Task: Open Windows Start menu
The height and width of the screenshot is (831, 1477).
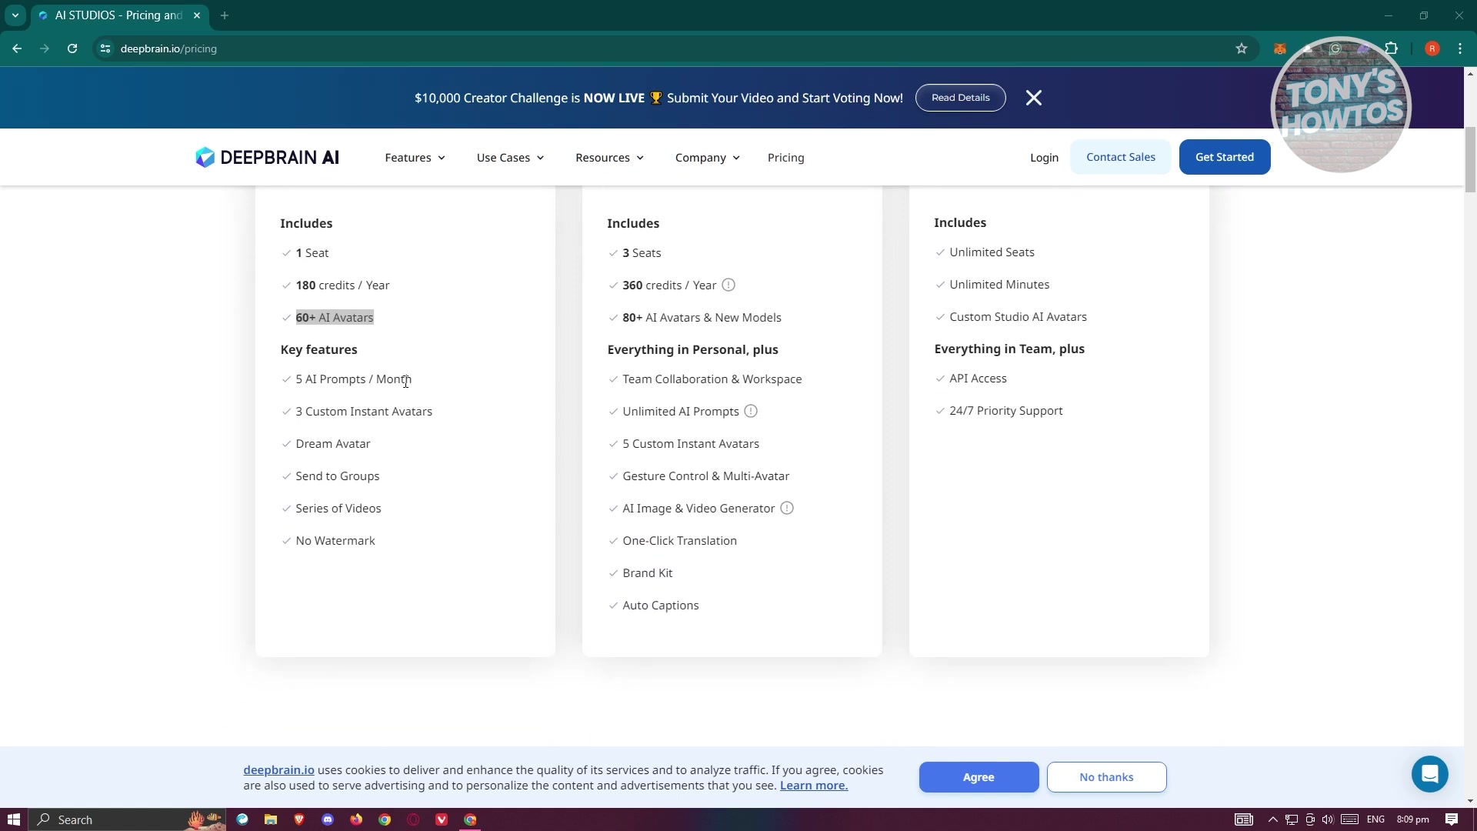Action: click(13, 819)
